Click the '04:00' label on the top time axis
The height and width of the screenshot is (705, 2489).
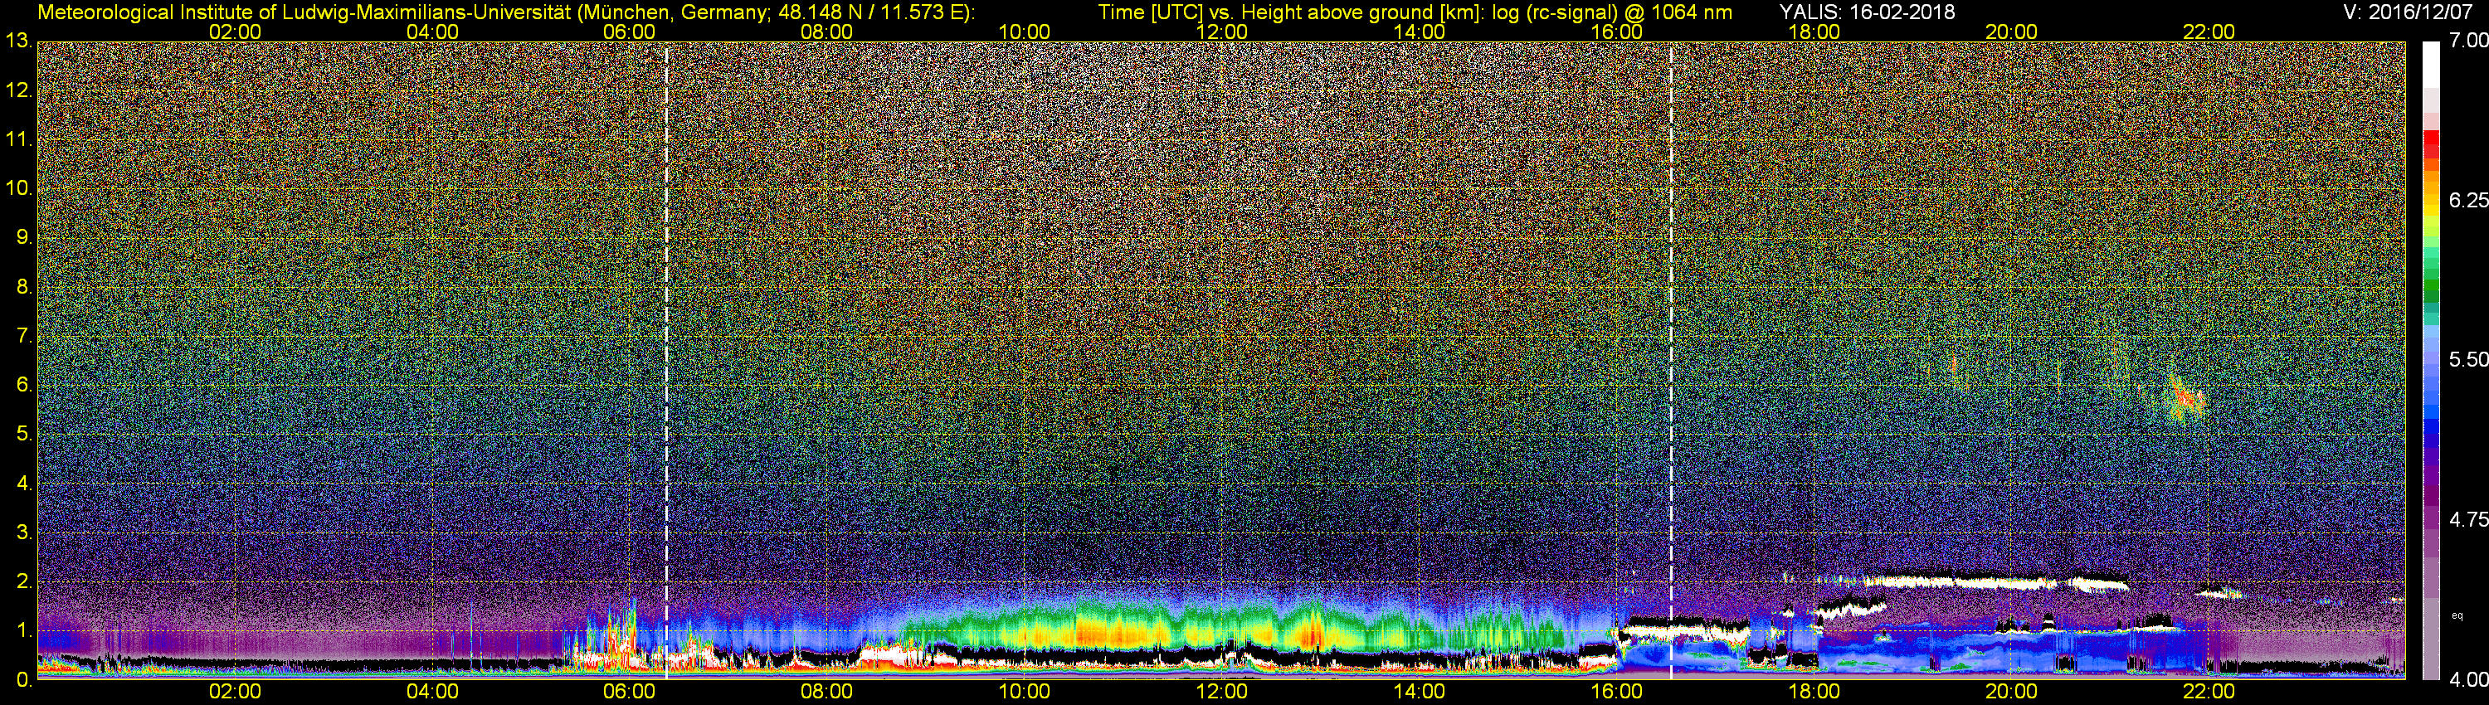[432, 32]
